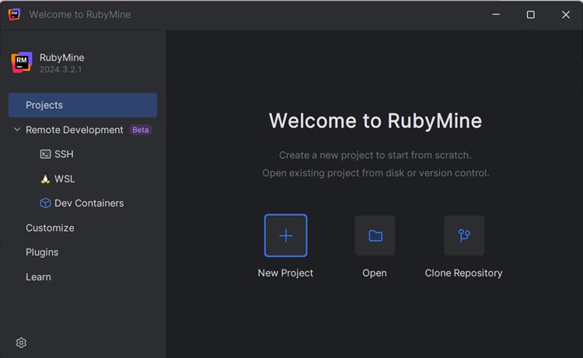Click the Clone Repository branch icon
This screenshot has width=583, height=358.
464,235
